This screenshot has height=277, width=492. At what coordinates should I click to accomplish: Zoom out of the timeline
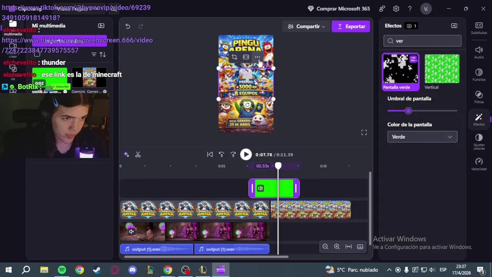(325, 247)
